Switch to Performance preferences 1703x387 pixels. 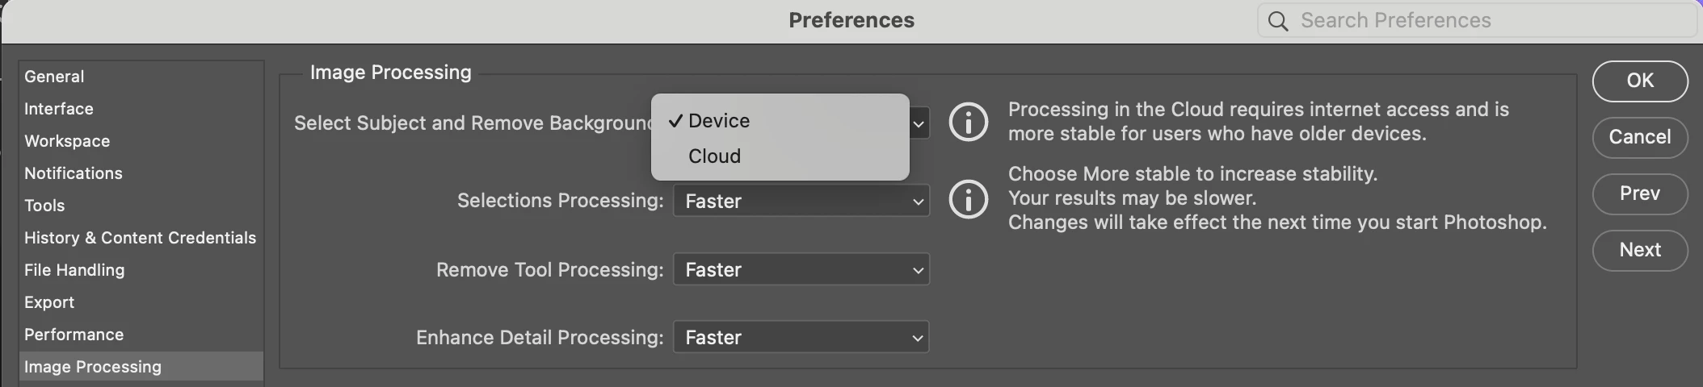[x=74, y=335]
